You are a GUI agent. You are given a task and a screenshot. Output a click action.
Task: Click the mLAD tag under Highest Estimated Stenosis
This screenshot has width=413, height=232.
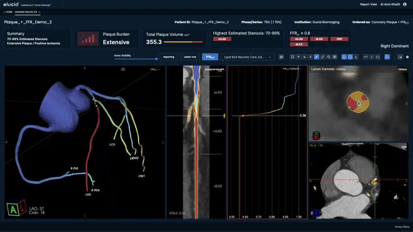[x=222, y=39]
